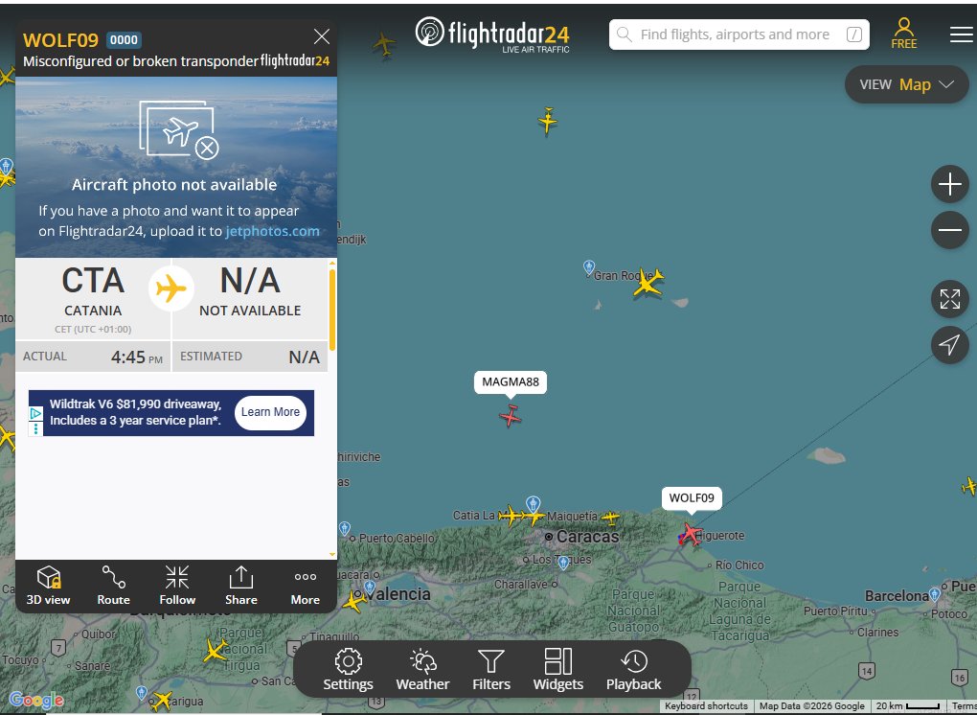Close the WOLF09 flight panel
977x715 pixels.
pyautogui.click(x=322, y=36)
